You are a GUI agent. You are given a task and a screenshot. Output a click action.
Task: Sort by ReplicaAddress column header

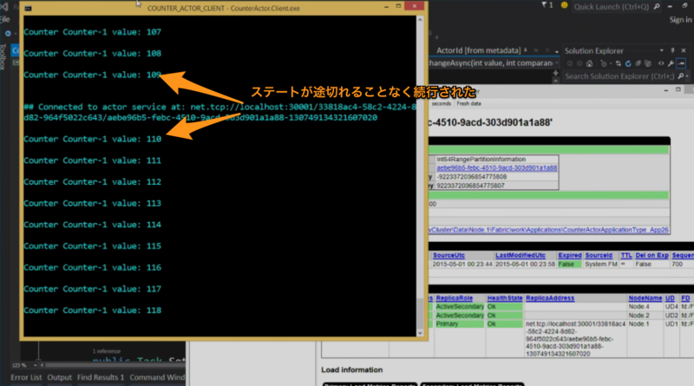tap(550, 298)
